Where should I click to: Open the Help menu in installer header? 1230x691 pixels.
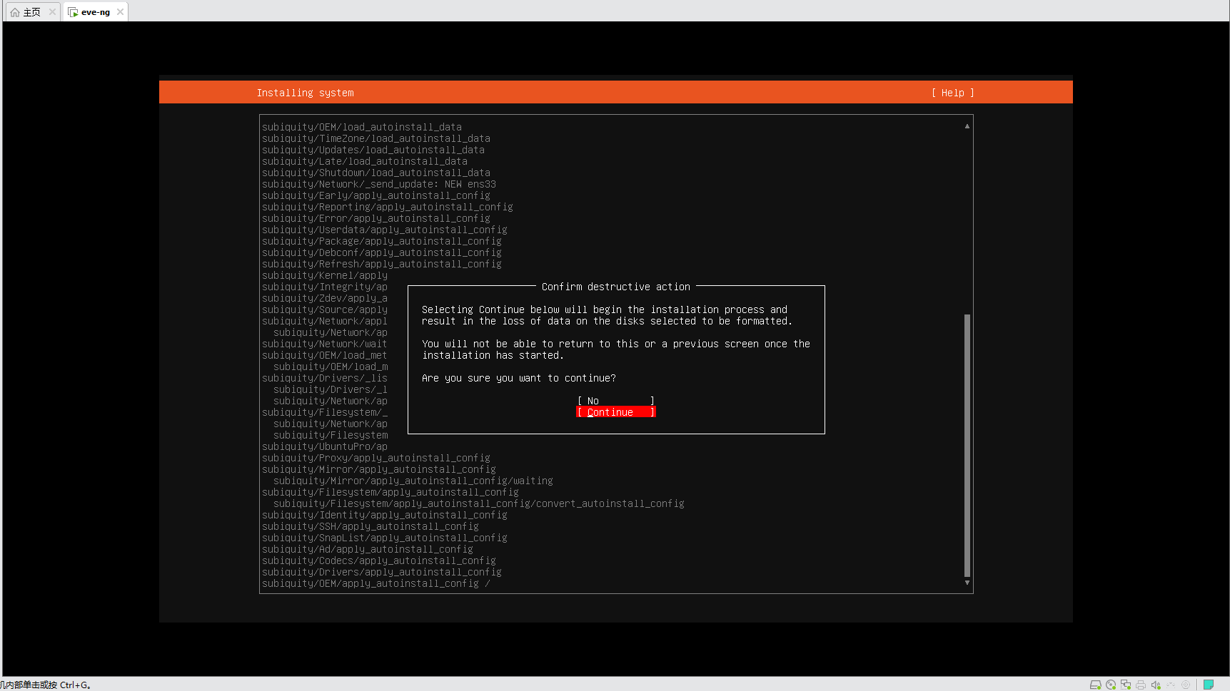coord(952,93)
